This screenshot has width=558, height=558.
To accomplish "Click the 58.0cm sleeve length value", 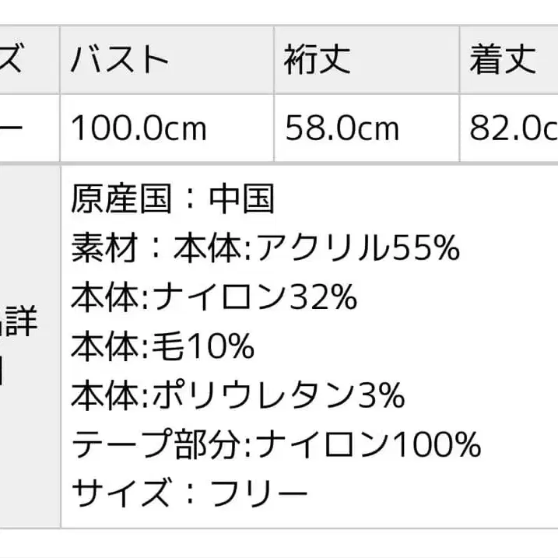I will pyautogui.click(x=342, y=128).
